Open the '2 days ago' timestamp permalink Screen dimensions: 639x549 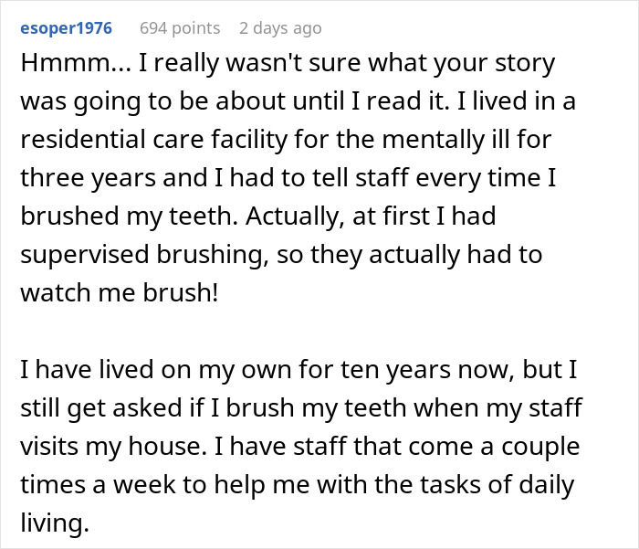[280, 28]
